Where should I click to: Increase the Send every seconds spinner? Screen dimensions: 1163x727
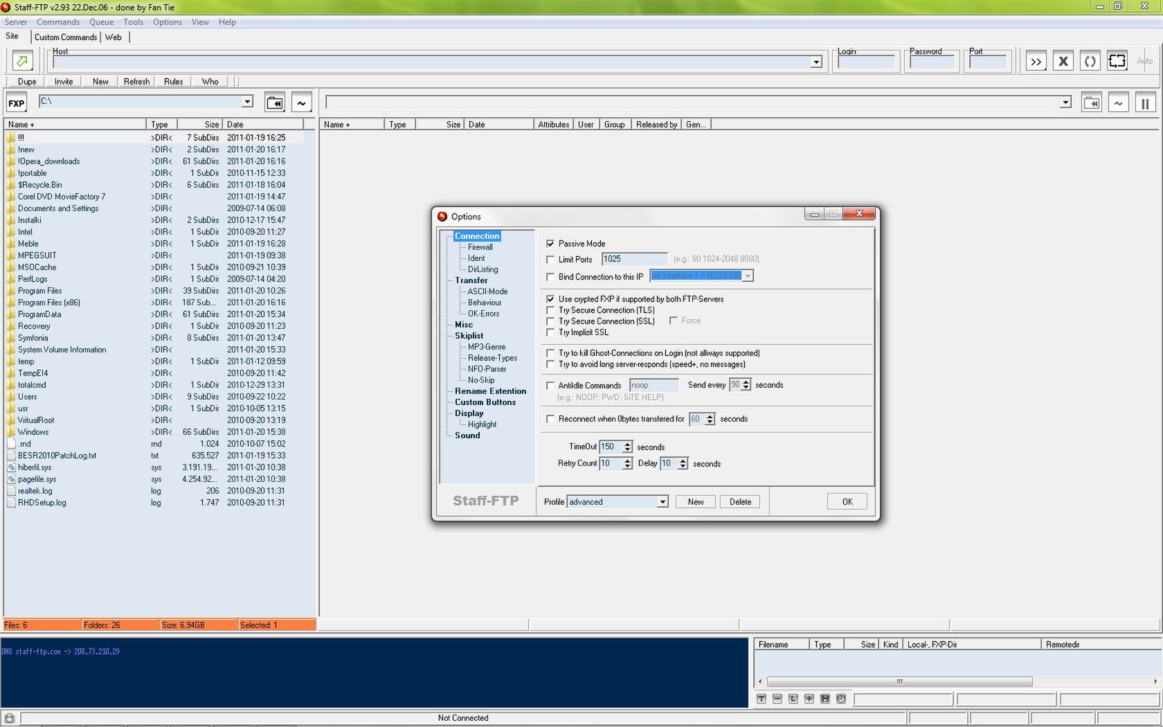(x=746, y=382)
